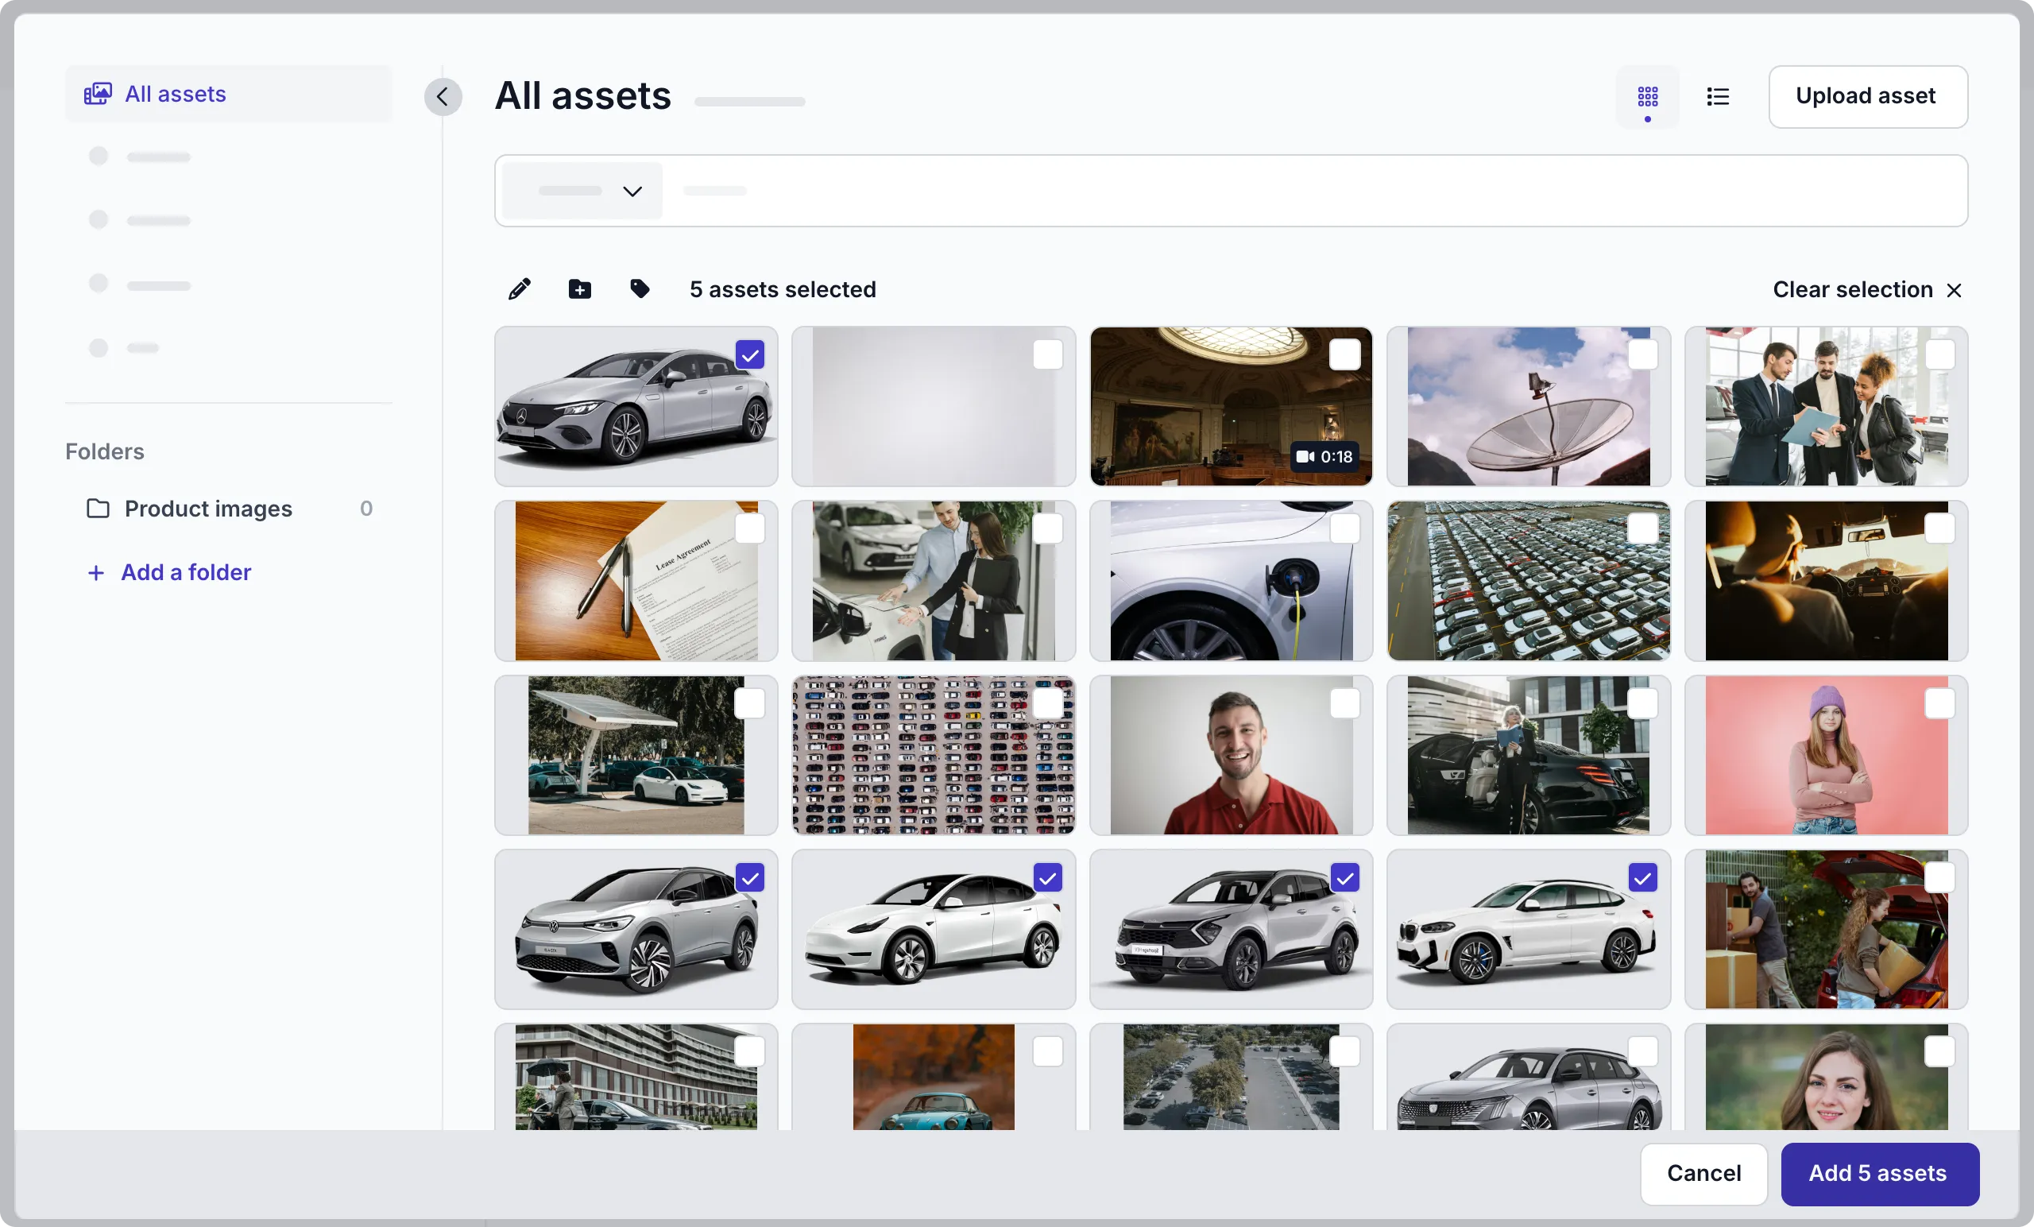The height and width of the screenshot is (1227, 2034).
Task: Uncheck the silver Volkswagen SUV asset
Action: pos(749,877)
